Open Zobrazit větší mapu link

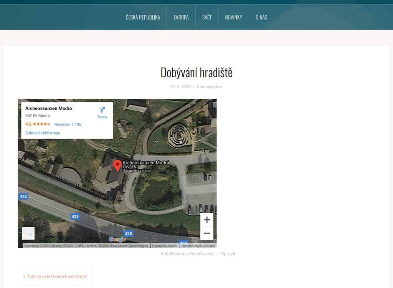43,133
